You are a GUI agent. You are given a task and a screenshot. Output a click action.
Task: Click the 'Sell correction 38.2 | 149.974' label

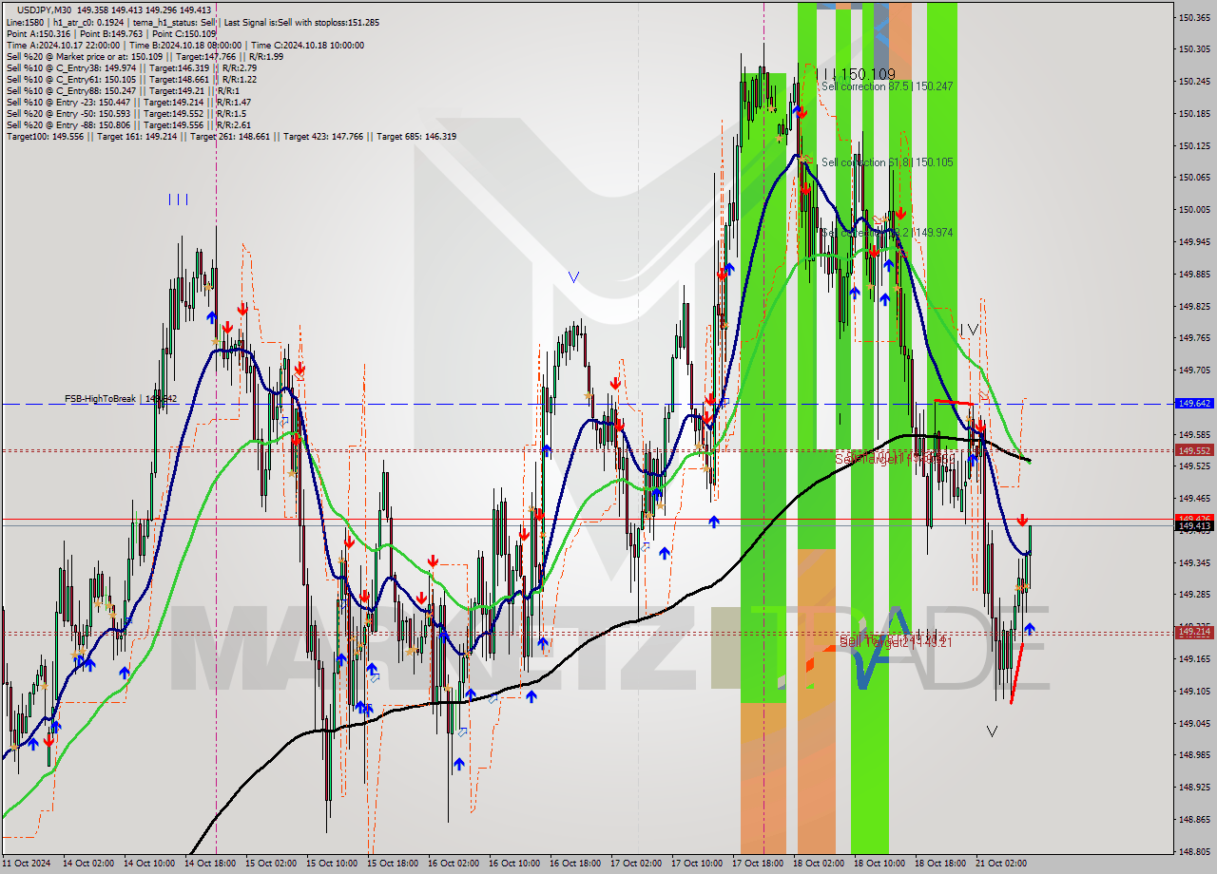point(887,233)
